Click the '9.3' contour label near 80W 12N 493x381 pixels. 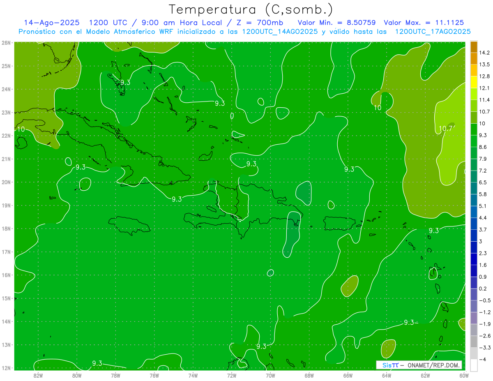97,363
